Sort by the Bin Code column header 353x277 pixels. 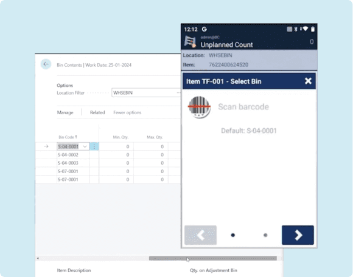point(68,137)
